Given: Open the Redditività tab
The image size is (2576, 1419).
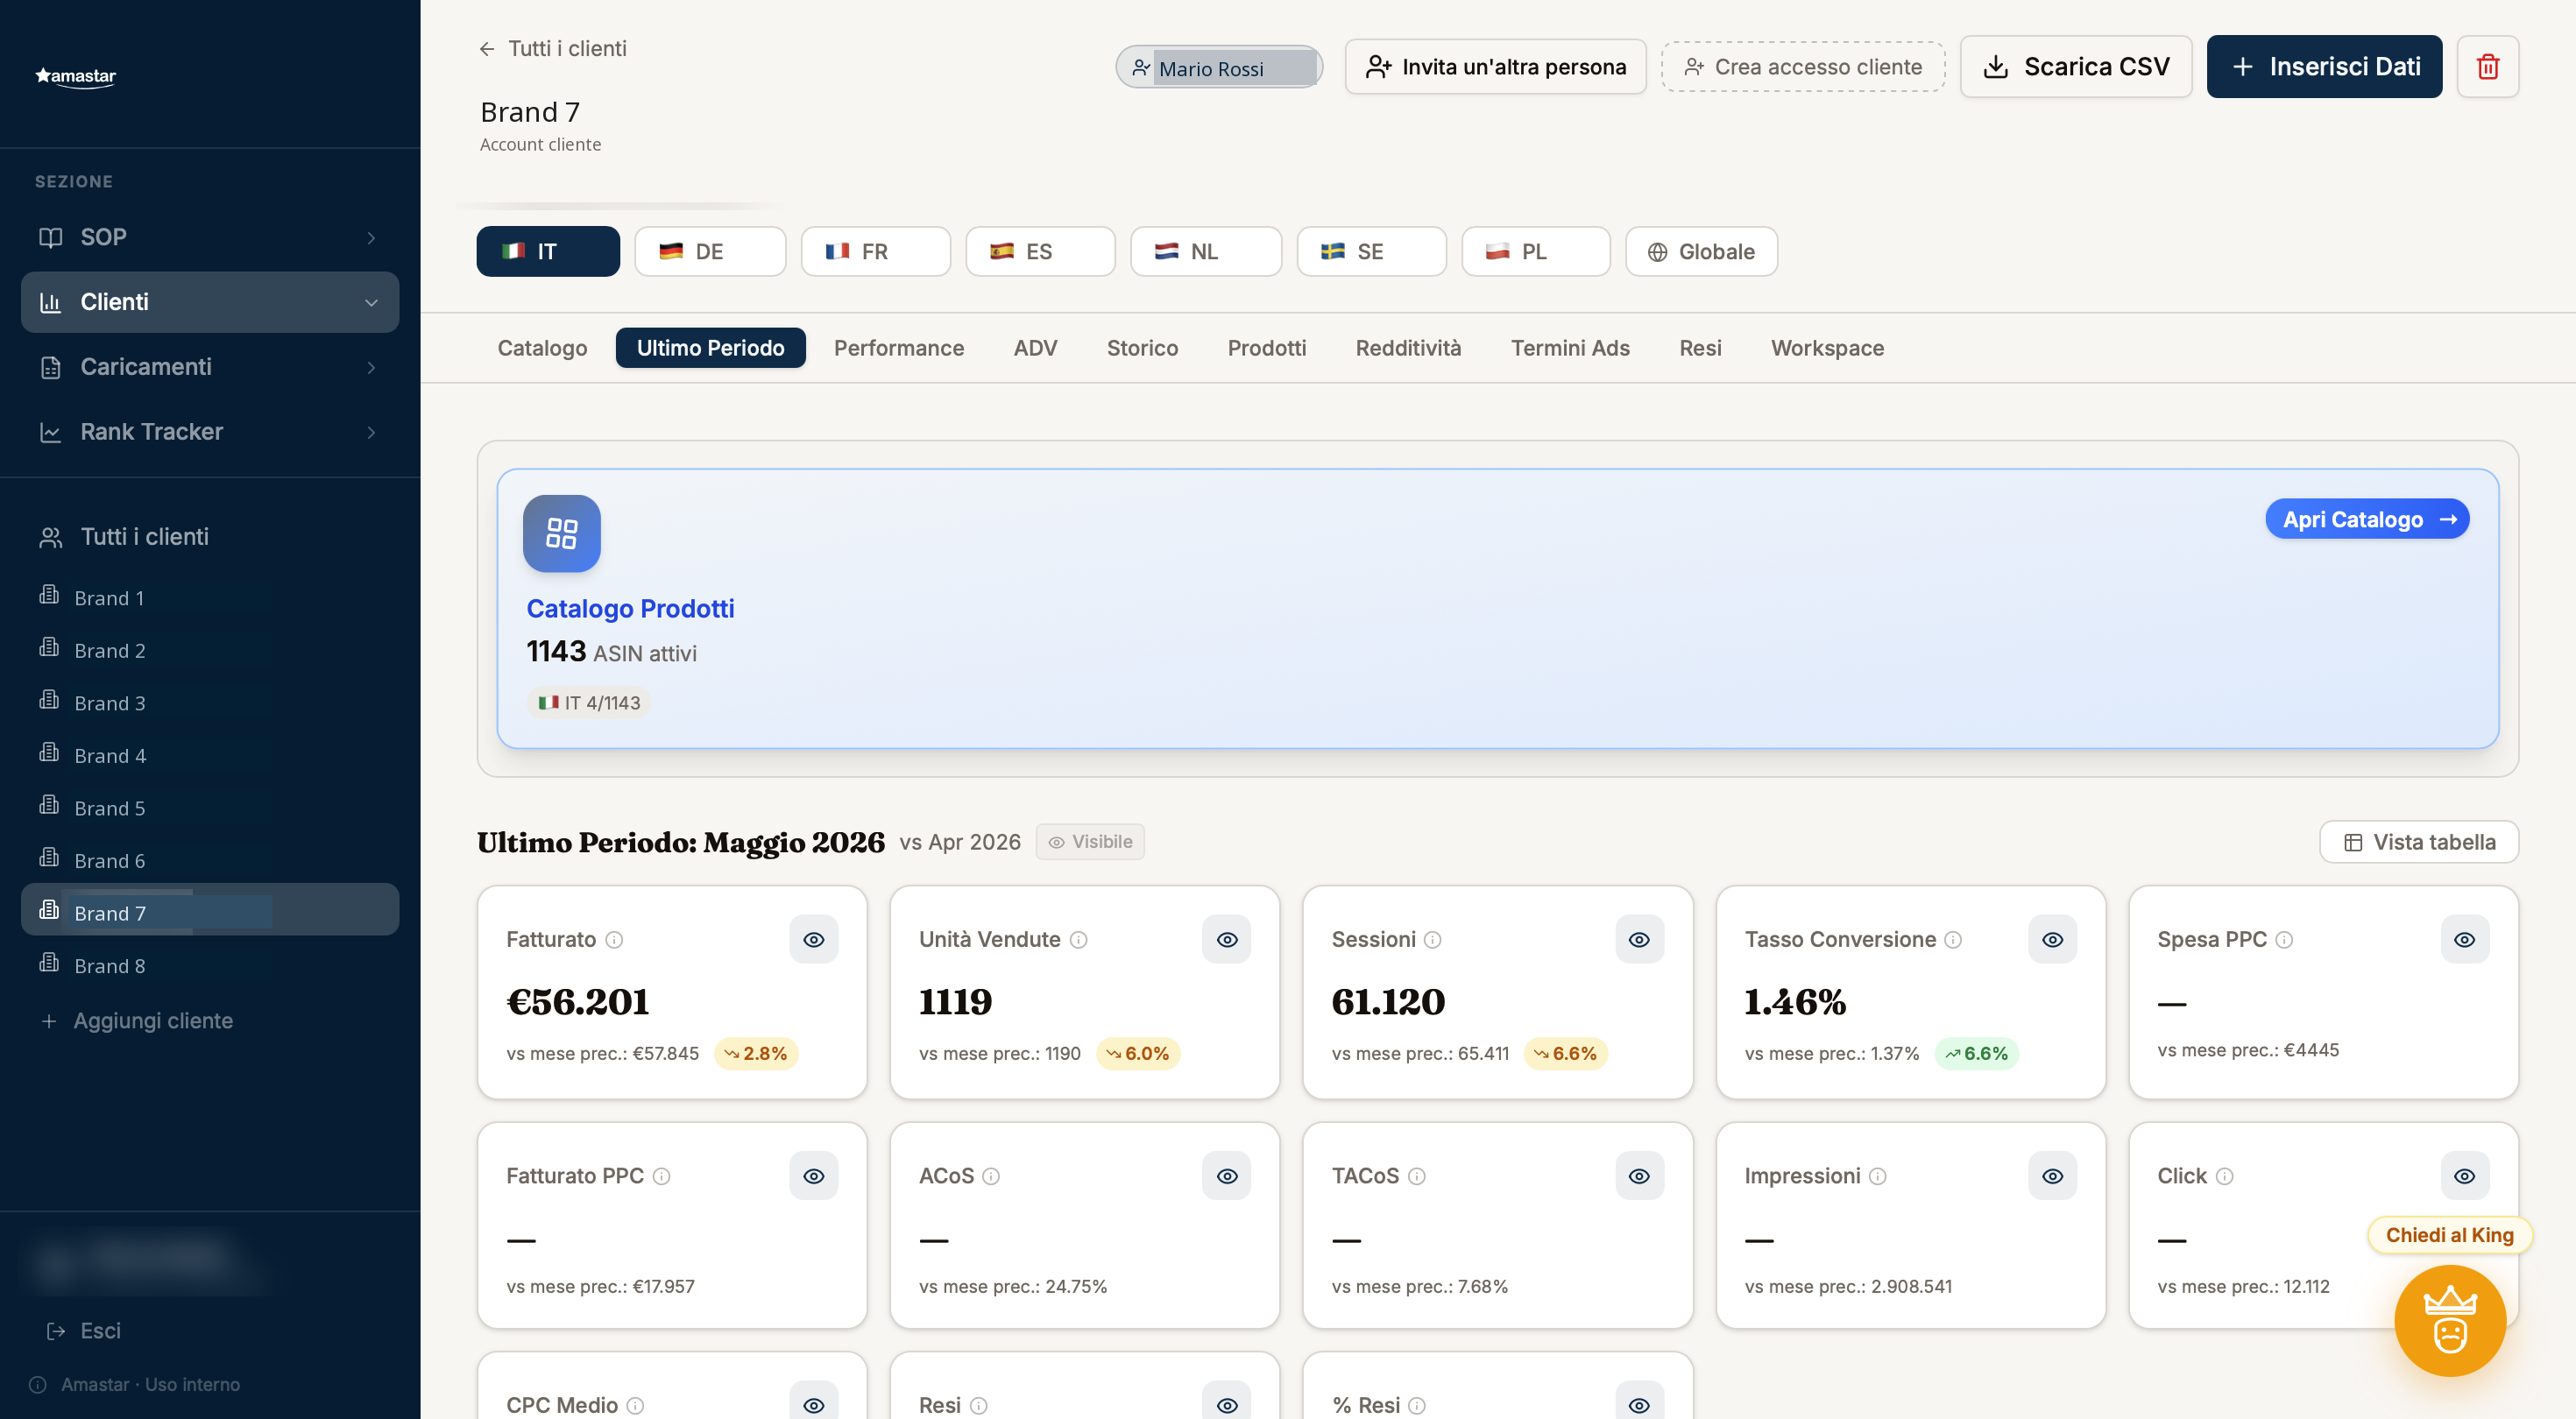Looking at the screenshot, I should [x=1408, y=348].
